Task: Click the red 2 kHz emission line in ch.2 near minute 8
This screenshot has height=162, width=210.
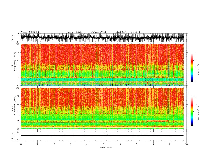Action: click(158, 121)
